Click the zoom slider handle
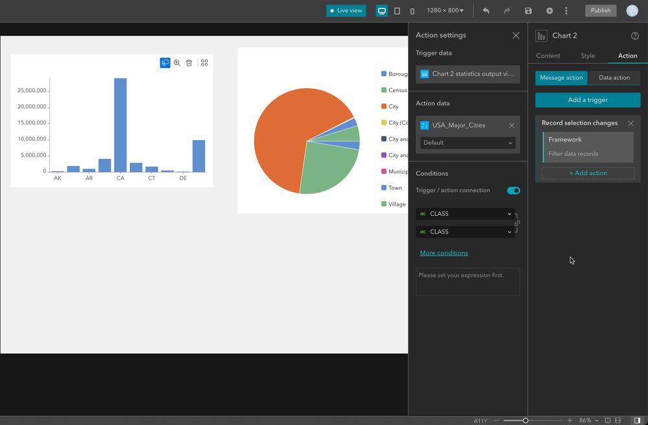This screenshot has height=425, width=648. (525, 420)
